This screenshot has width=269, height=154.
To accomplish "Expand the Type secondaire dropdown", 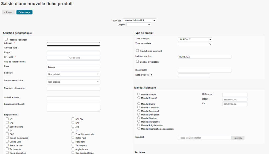I will [195, 44].
